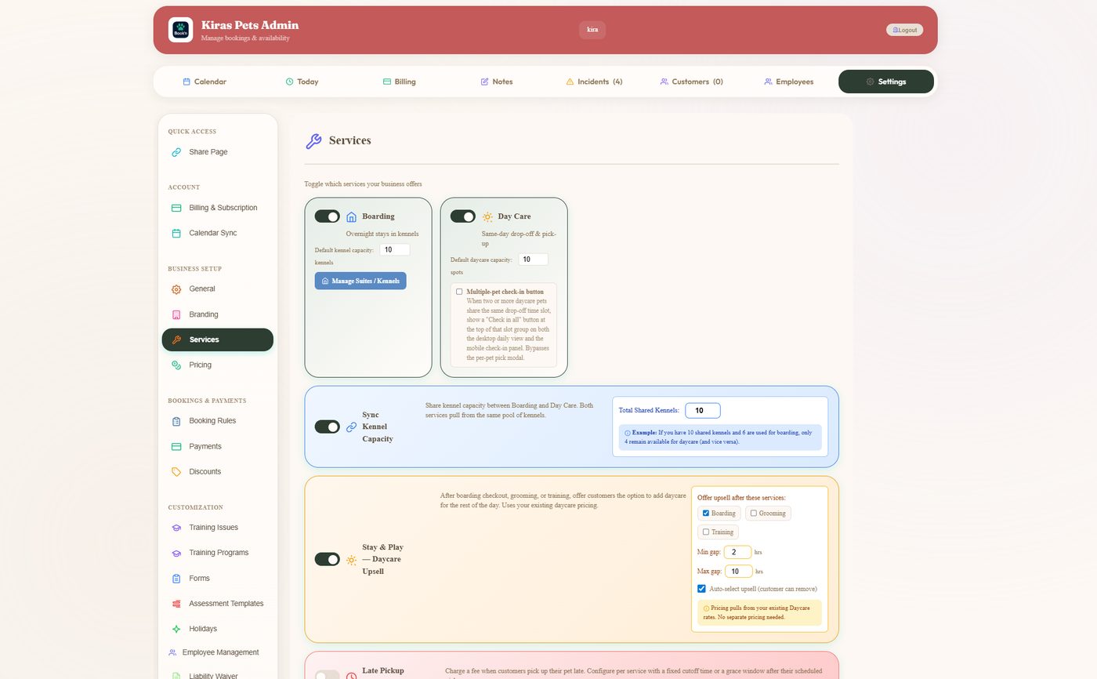Uncheck the Boarding upsell checkbox
The height and width of the screenshot is (679, 1097).
point(706,514)
